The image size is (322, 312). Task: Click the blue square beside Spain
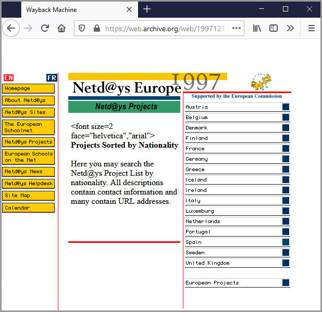point(286,242)
